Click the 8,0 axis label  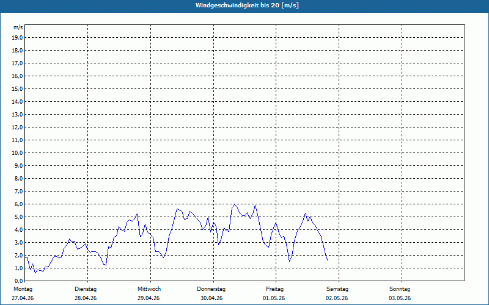[x=18, y=178]
